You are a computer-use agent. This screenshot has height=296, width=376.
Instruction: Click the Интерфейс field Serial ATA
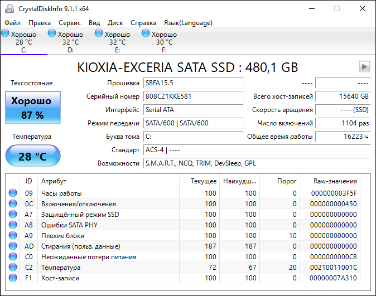pos(193,110)
